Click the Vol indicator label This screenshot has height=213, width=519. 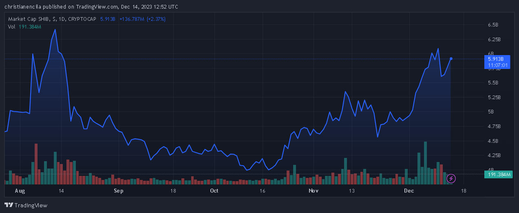(x=11, y=27)
